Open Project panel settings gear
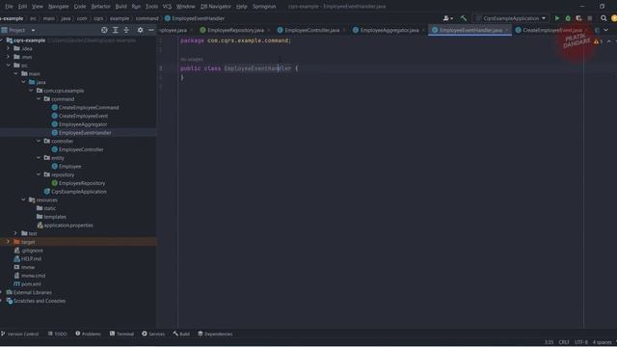617x347 pixels. [140, 30]
